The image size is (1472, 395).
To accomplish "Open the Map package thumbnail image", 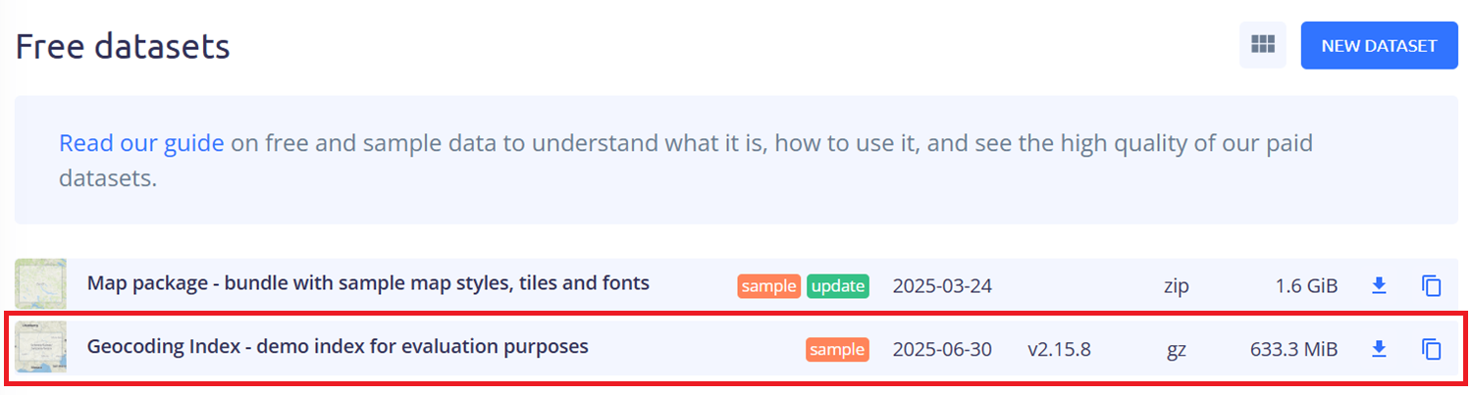I will point(41,284).
